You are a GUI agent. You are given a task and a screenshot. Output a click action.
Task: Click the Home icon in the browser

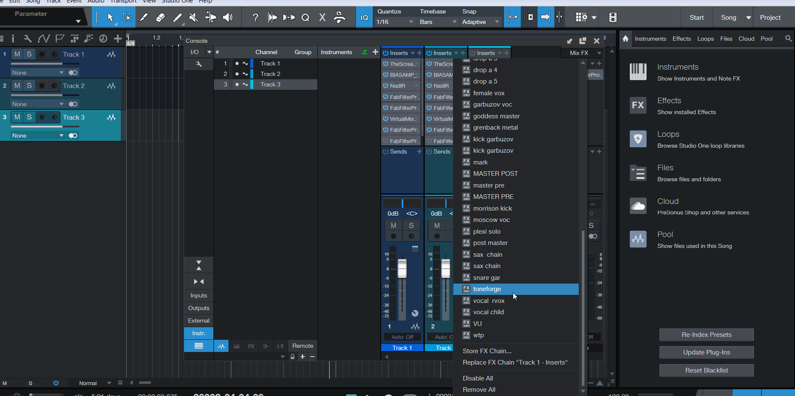[x=626, y=39]
